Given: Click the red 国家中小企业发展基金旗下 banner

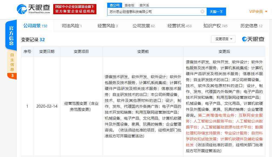Looking at the screenshot, I should pyautogui.click(x=75, y=9).
